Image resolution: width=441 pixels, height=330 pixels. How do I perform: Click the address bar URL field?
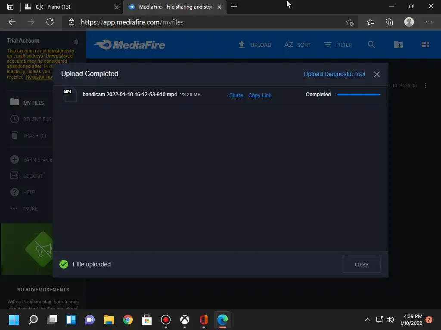(210, 22)
